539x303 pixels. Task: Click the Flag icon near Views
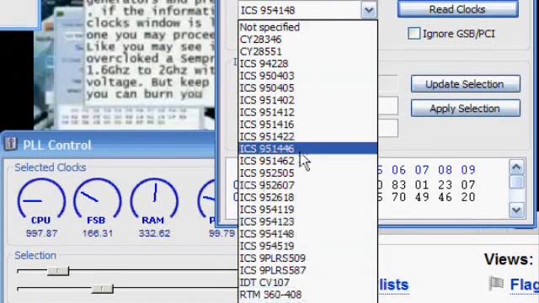click(496, 284)
